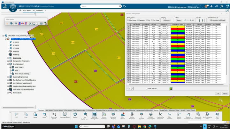
Task: Click OK in Stacking management dialog
Action: (218, 93)
